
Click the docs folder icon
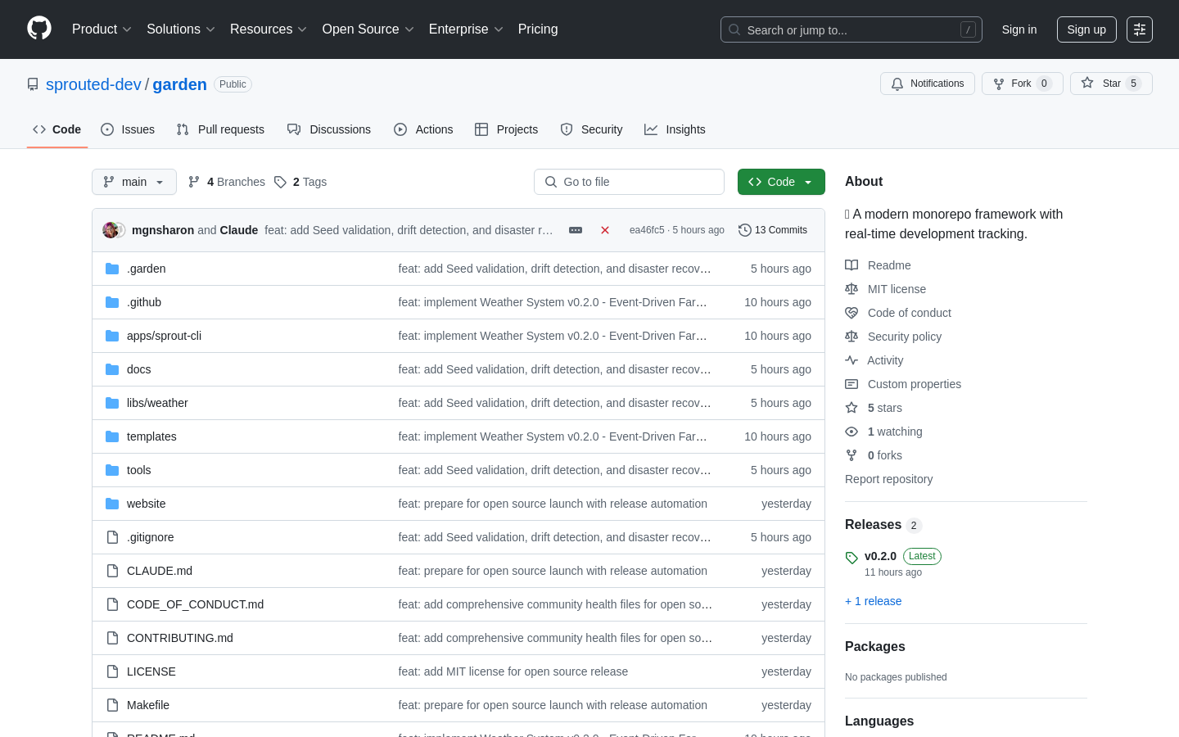point(112,369)
